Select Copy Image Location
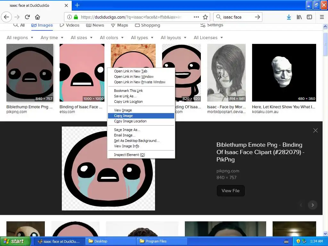The height and width of the screenshot is (246, 328). [x=141, y=121]
